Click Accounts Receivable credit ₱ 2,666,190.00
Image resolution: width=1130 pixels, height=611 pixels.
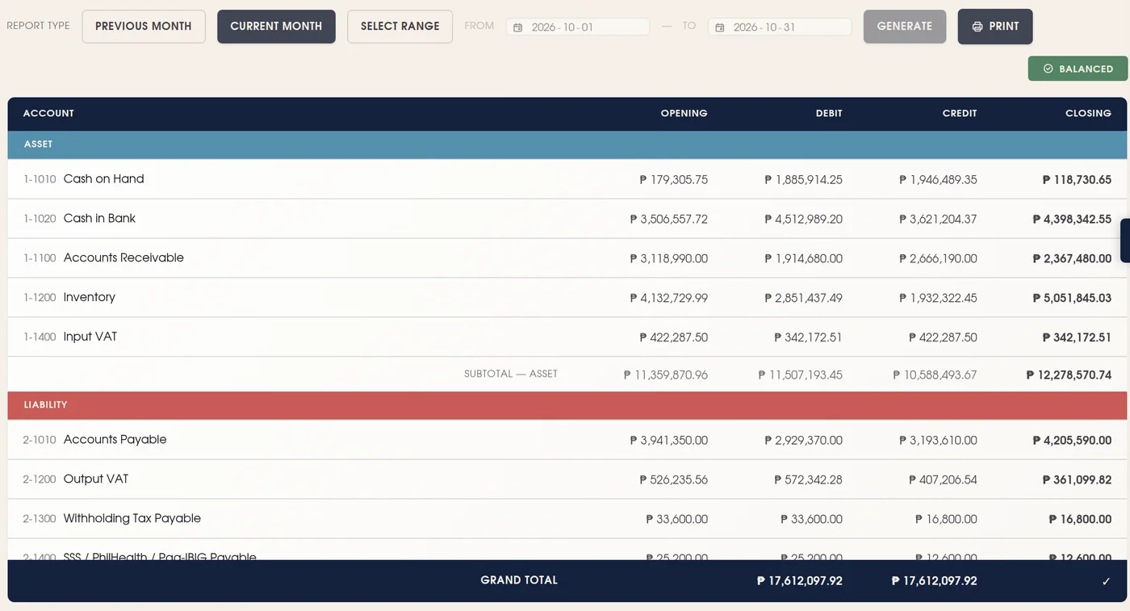[x=939, y=259]
